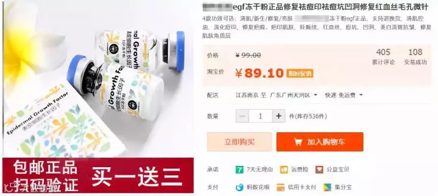Expand the 广东广州天河区 destination dropdown

[x=316, y=95]
